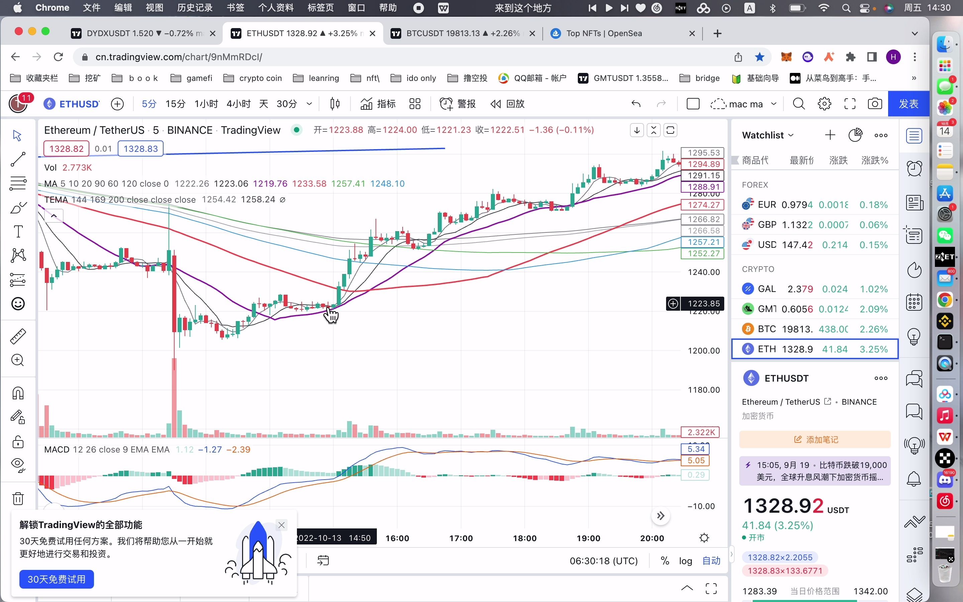The width and height of the screenshot is (963, 602).
Task: Open chart settings gear icon
Action: [x=824, y=104]
